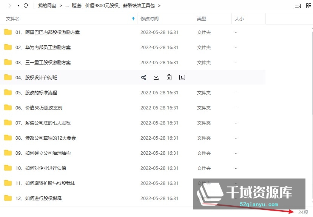Image resolution: width=313 pixels, height=217 pixels.
Task: Select folder icon of 08、修改公司章程的12大要素
Action: pyautogui.click(x=8, y=138)
